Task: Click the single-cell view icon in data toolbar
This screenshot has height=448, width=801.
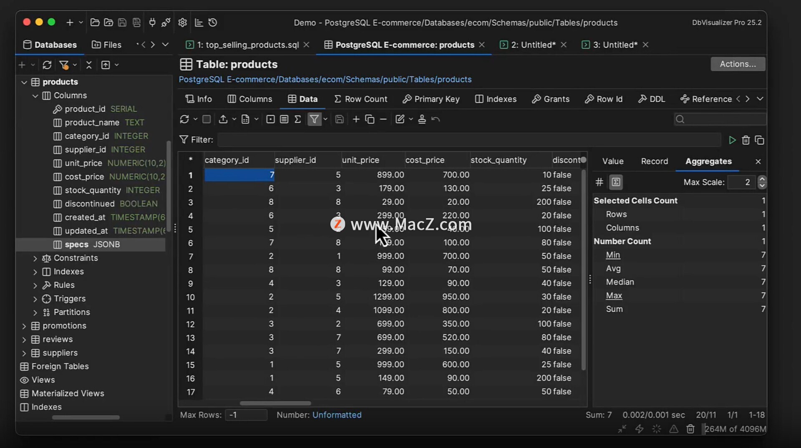Action: coord(270,119)
